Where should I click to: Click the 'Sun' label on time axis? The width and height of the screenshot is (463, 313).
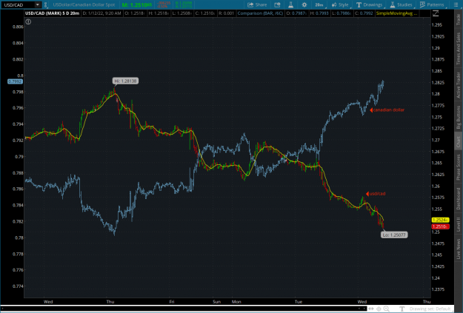216,301
